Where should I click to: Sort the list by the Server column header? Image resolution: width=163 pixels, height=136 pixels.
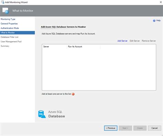pyautogui.click(x=54, y=46)
